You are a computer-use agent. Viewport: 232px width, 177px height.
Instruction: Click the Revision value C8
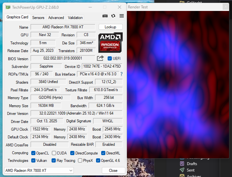[86, 35]
